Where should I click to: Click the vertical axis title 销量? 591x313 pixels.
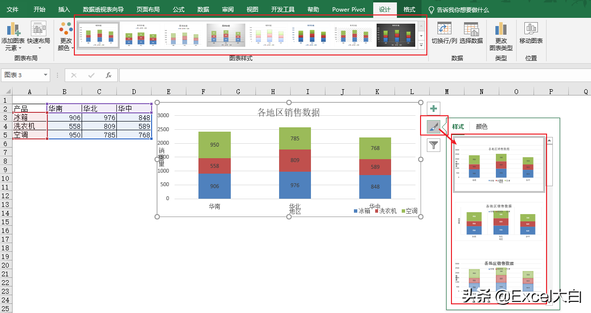(x=161, y=157)
